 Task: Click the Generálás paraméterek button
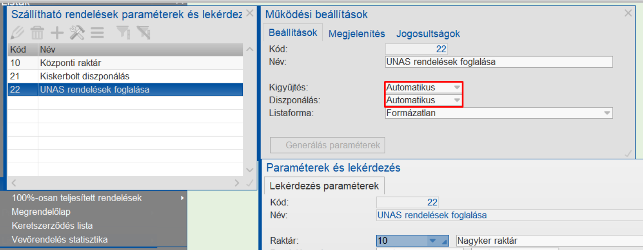[x=328, y=145]
